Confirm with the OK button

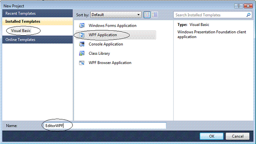(x=212, y=136)
